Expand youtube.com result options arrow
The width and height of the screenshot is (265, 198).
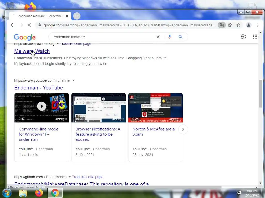(73, 80)
